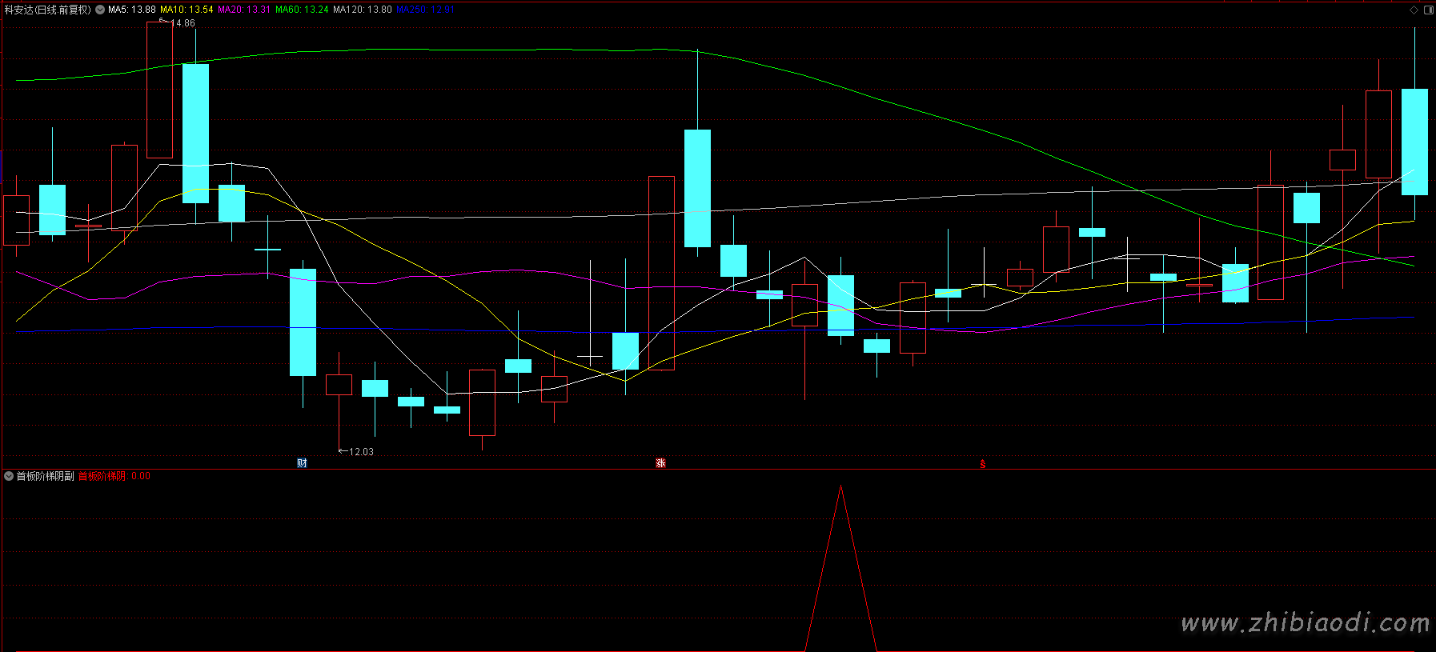
Task: Select the magenta MA20 13.31 legend label
Action: click(244, 10)
